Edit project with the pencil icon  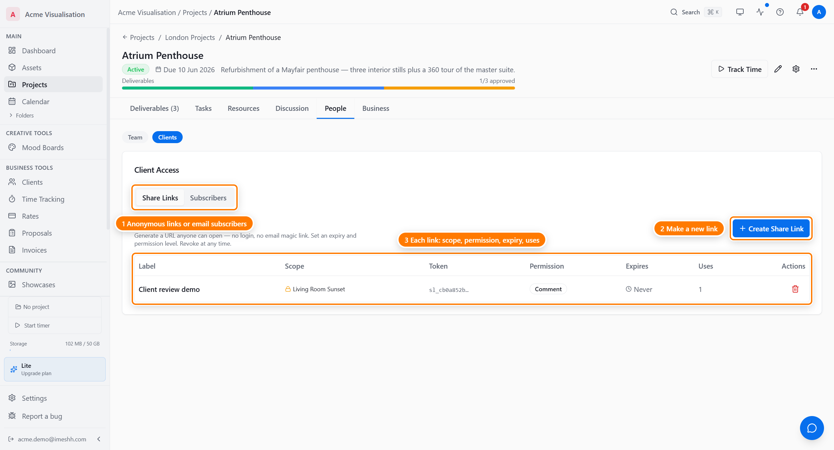778,69
